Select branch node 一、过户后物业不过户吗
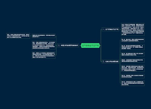151x109 pixels. click(111, 29)
